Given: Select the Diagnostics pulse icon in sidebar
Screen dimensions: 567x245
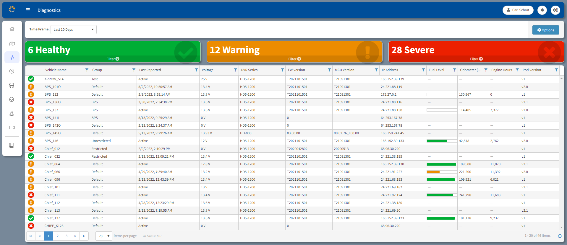Looking at the screenshot, I should (12, 57).
